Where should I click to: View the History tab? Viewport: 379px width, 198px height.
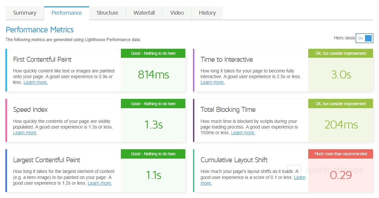(207, 13)
